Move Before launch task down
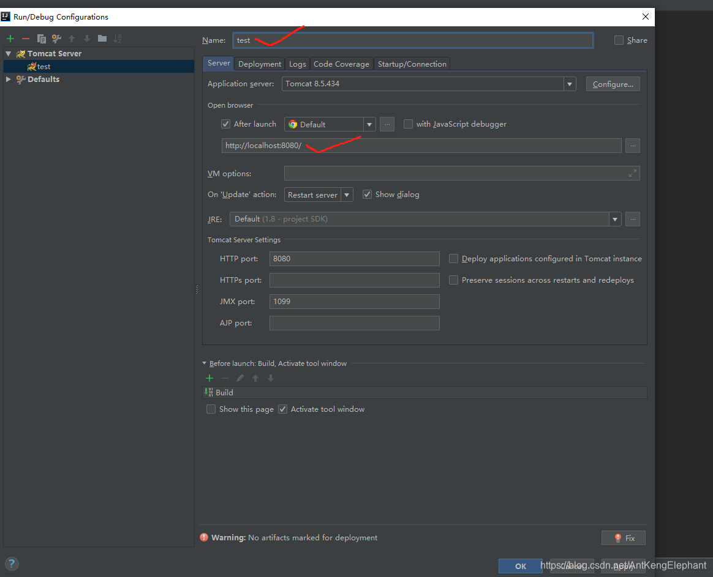 click(x=271, y=378)
